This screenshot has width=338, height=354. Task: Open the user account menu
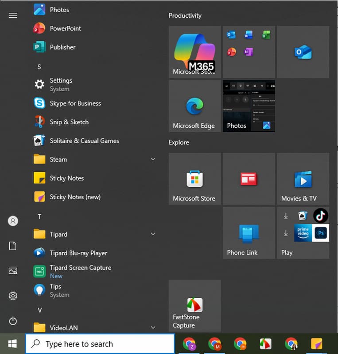click(13, 221)
